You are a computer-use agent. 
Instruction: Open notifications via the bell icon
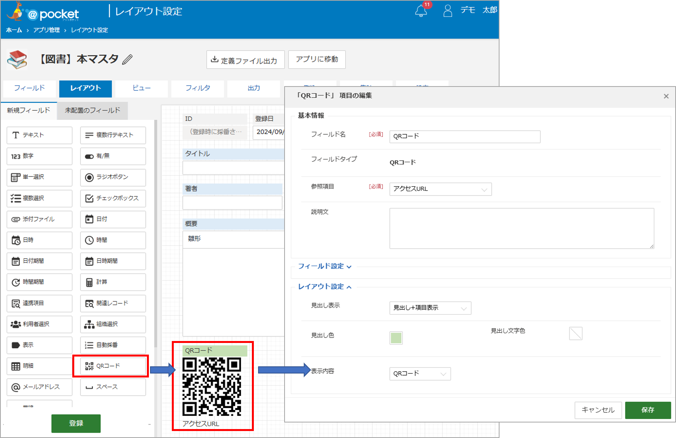pos(420,11)
